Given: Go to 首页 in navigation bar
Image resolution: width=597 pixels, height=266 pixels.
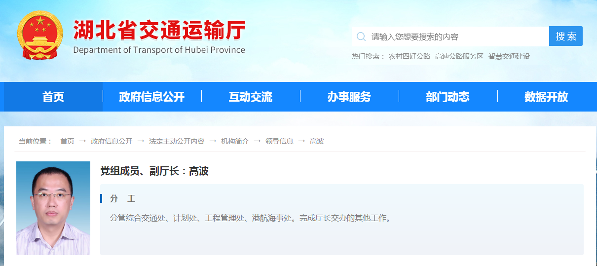Looking at the screenshot, I should click(53, 97).
